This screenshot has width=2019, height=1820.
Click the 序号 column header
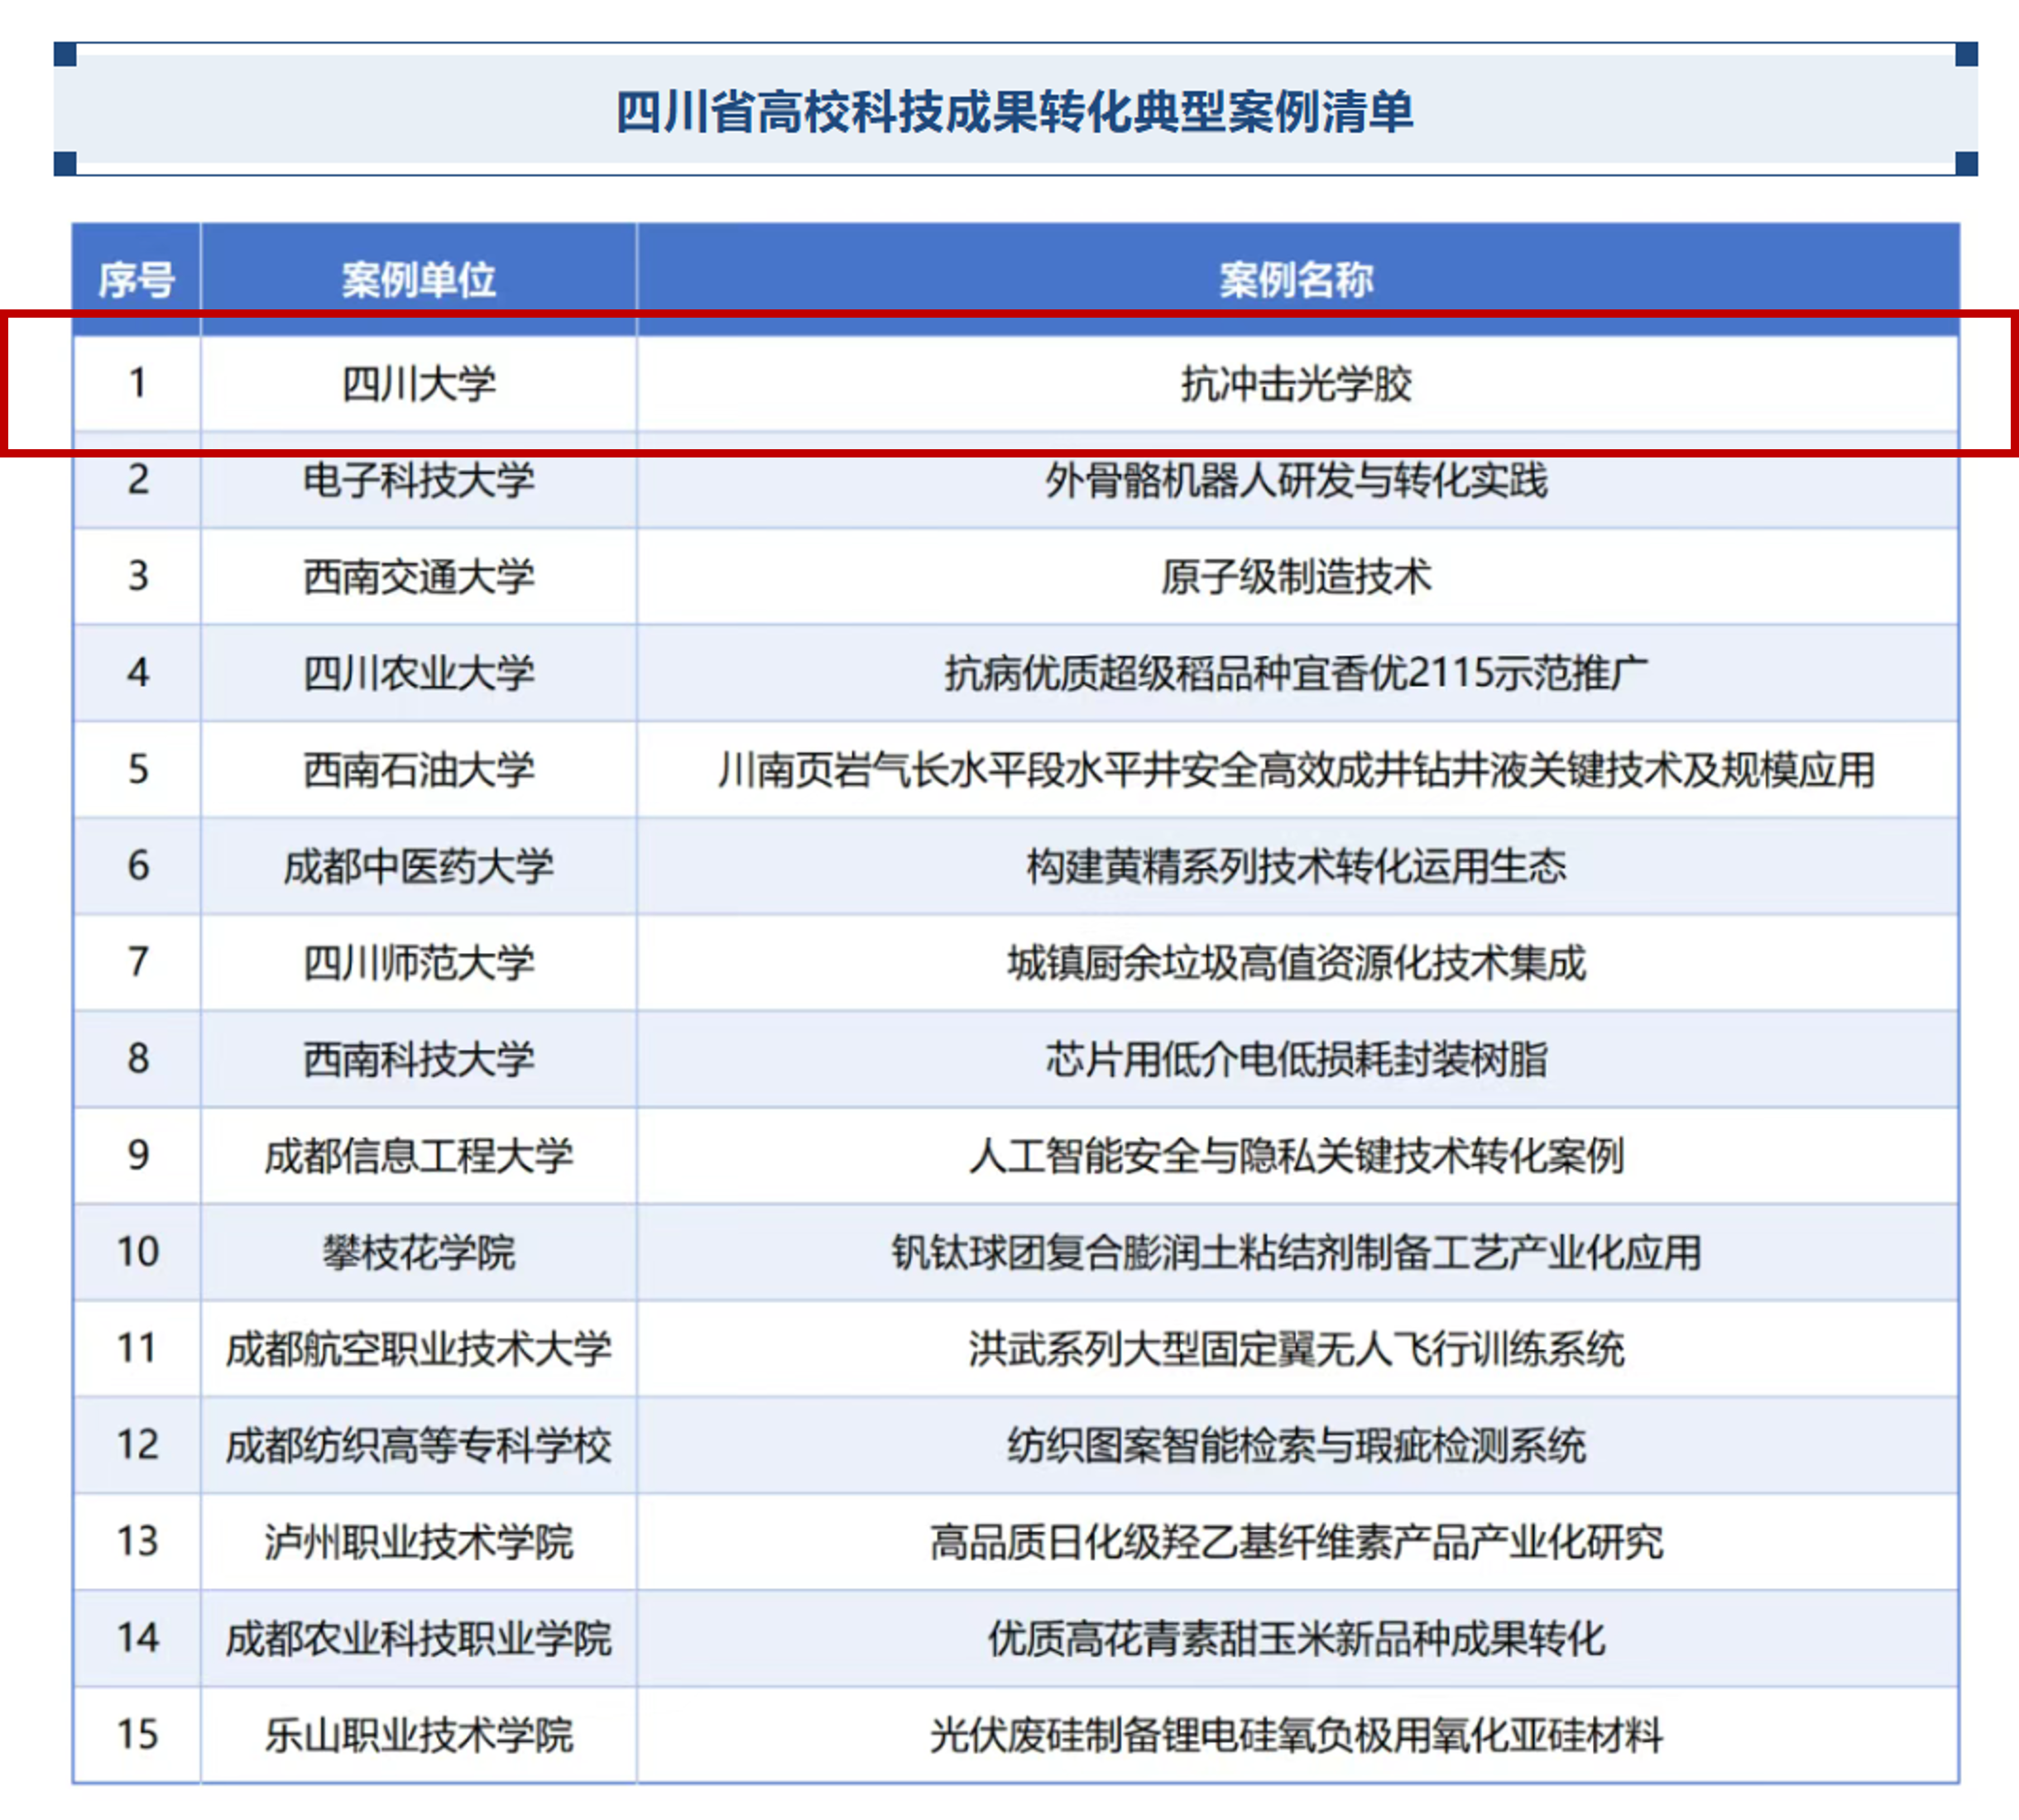click(x=137, y=279)
